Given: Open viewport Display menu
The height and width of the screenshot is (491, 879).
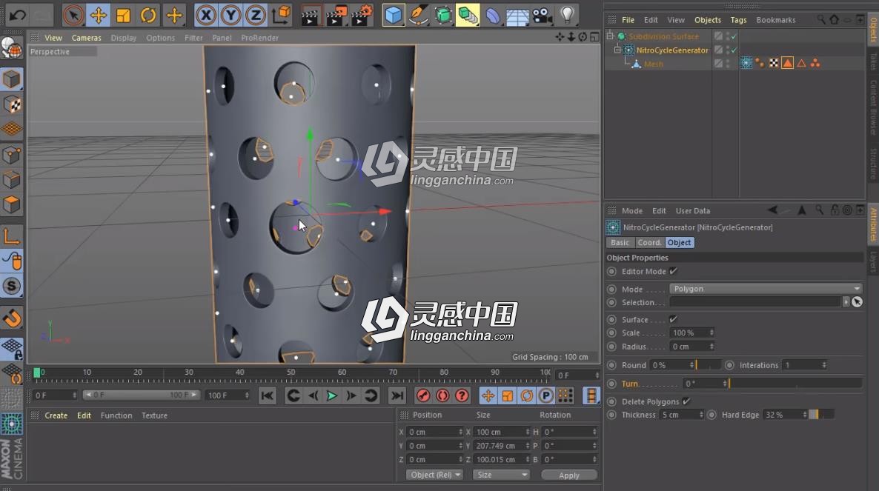Looking at the screenshot, I should click(x=123, y=38).
